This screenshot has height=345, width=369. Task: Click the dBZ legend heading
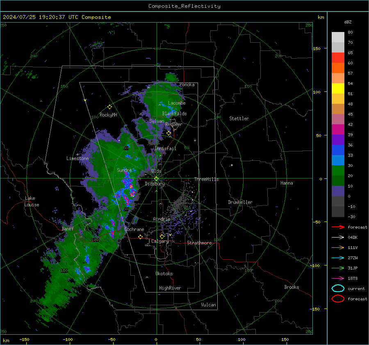click(348, 22)
